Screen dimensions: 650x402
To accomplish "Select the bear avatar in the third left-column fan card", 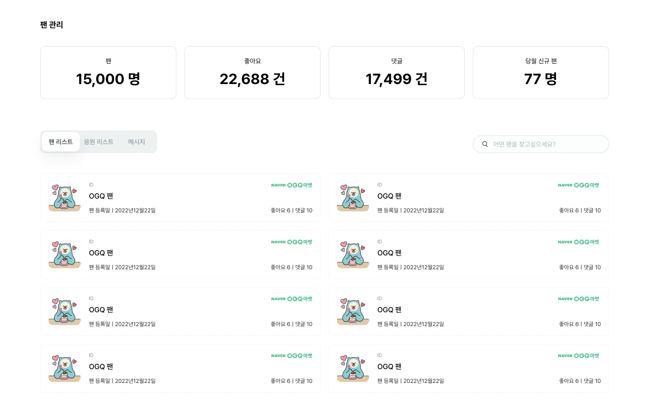I will point(65,311).
